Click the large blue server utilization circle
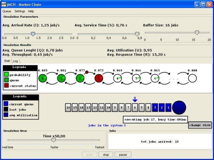This screenshot has height=160, width=214. [179, 107]
